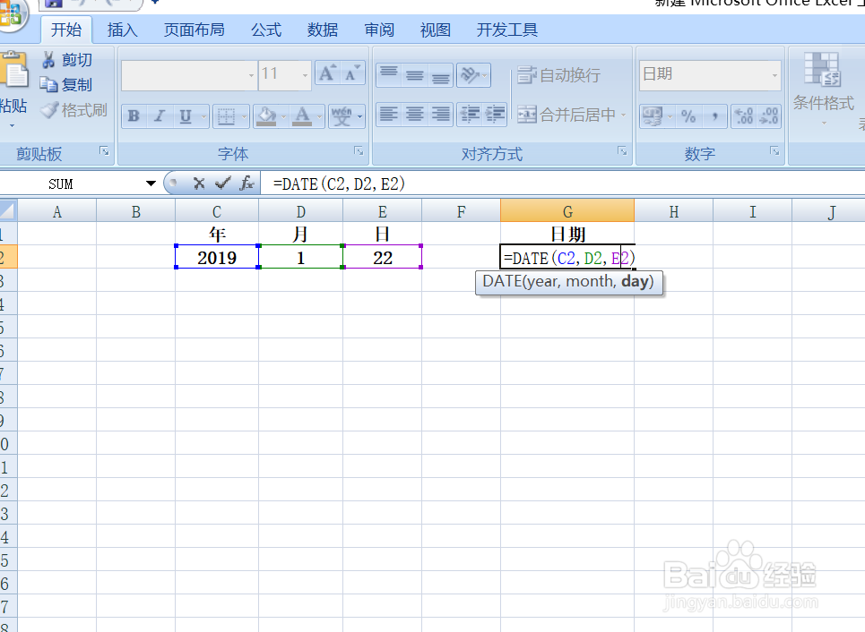This screenshot has height=632, width=865.
Task: Click the Office button logo
Action: coord(11,13)
